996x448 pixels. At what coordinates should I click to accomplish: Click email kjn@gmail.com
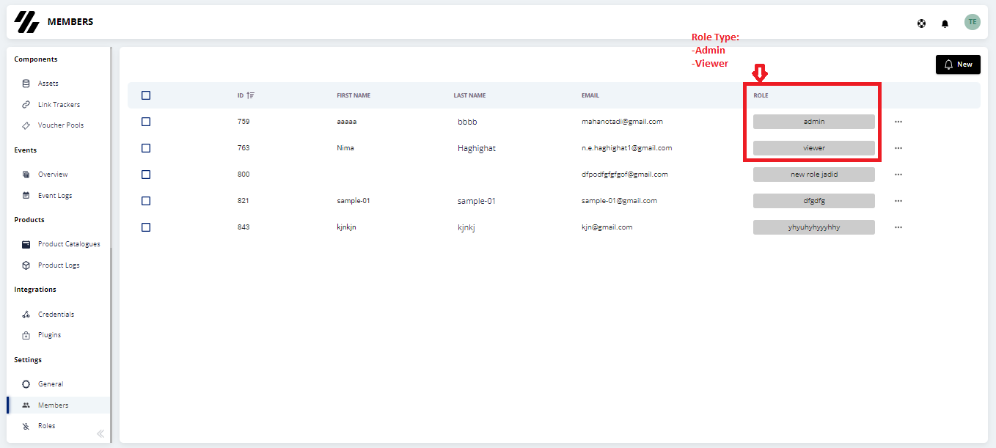click(x=607, y=227)
